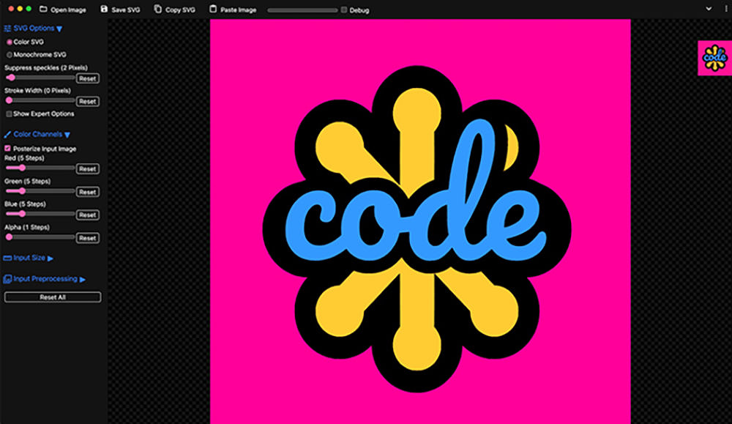Select the Monochrome SVG radio button

click(10, 55)
